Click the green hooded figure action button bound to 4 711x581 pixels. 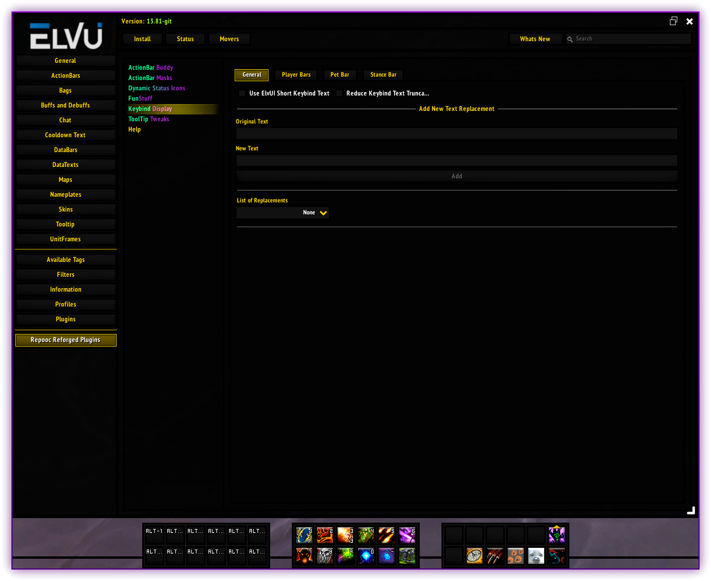click(x=366, y=535)
